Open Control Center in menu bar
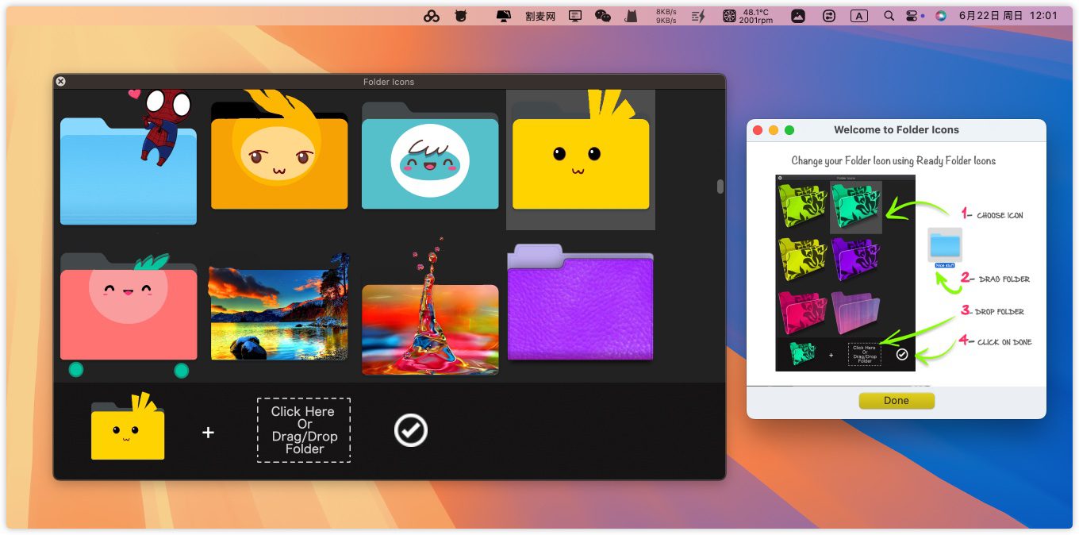The width and height of the screenshot is (1079, 535). [913, 16]
